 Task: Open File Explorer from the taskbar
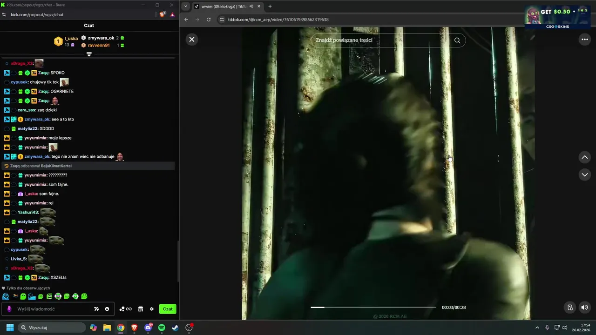[x=107, y=328]
